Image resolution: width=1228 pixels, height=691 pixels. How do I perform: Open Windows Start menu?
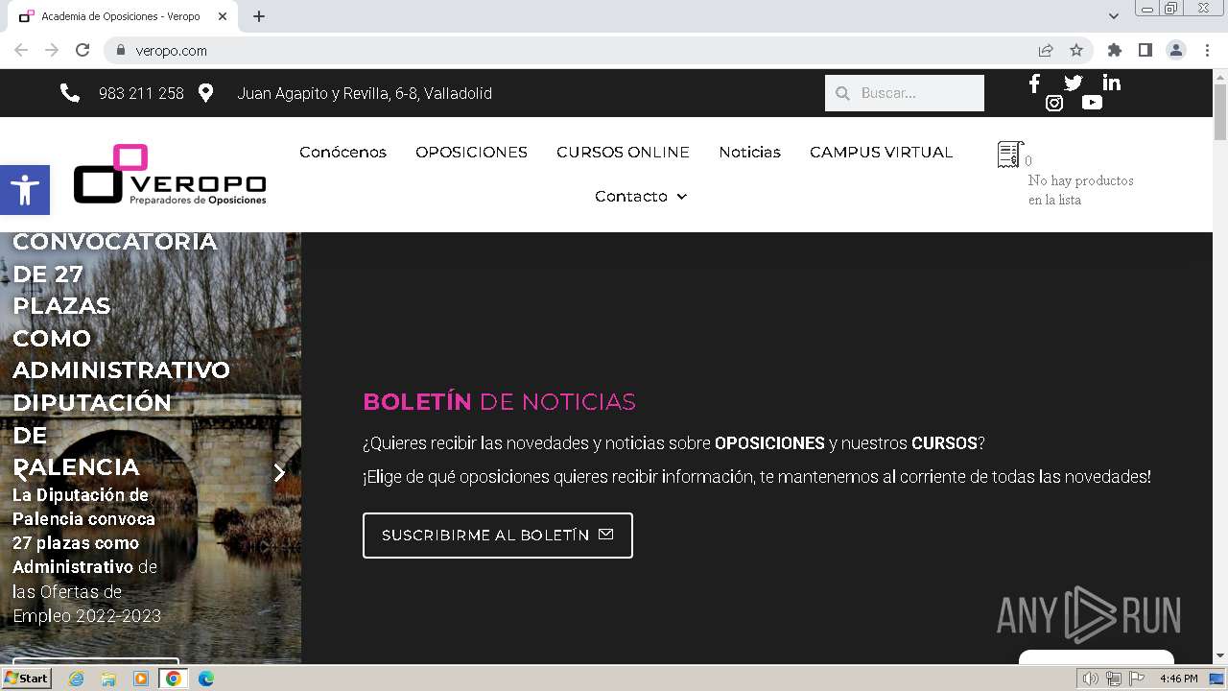point(26,679)
